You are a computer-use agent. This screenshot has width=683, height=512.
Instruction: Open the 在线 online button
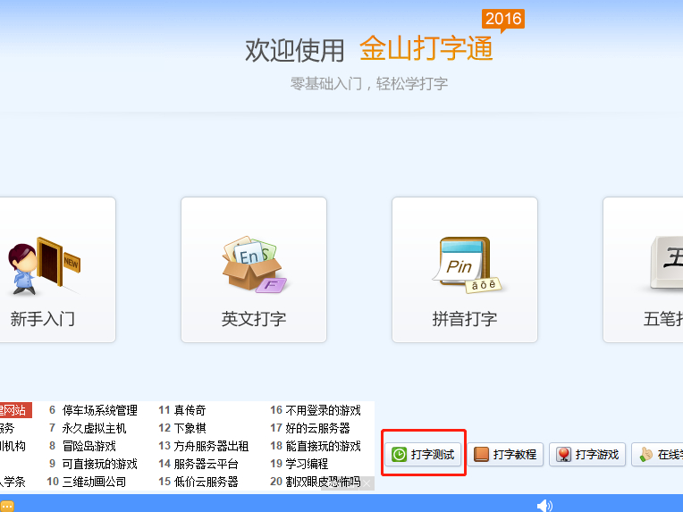click(657, 455)
